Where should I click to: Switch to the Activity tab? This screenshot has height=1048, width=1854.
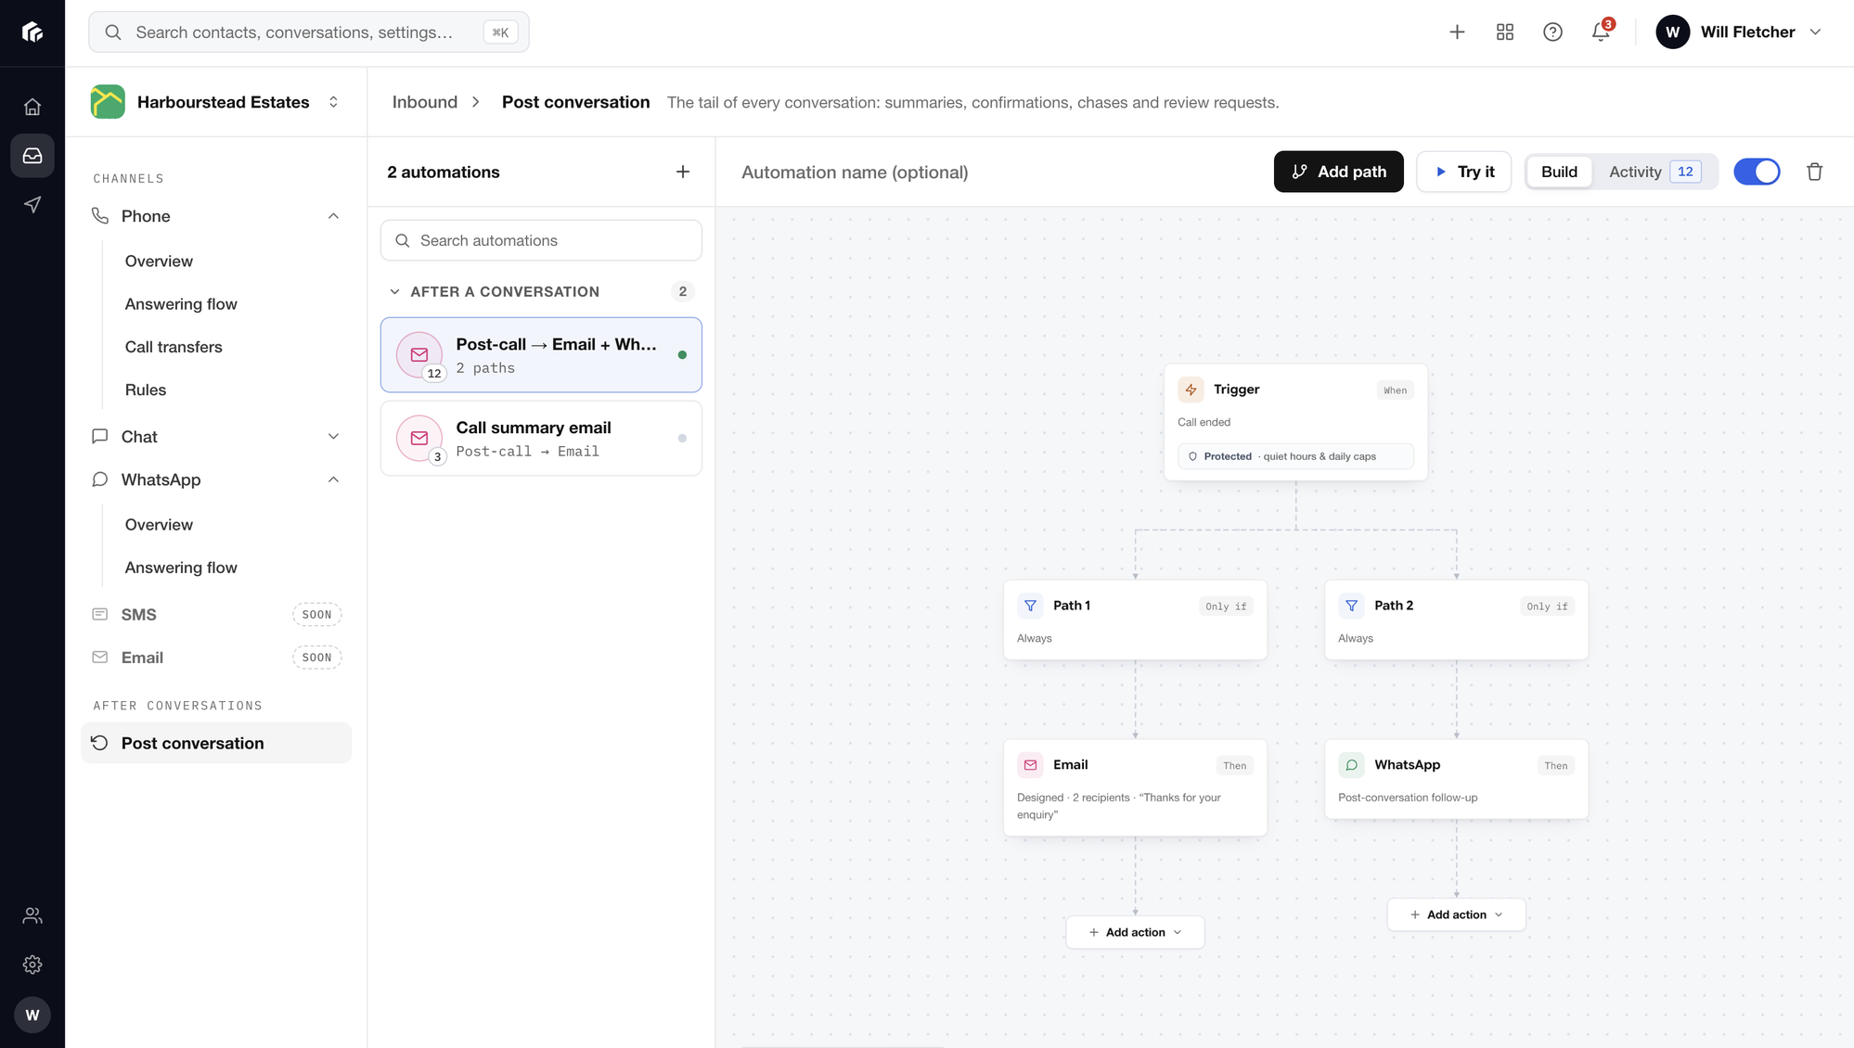coord(1654,172)
